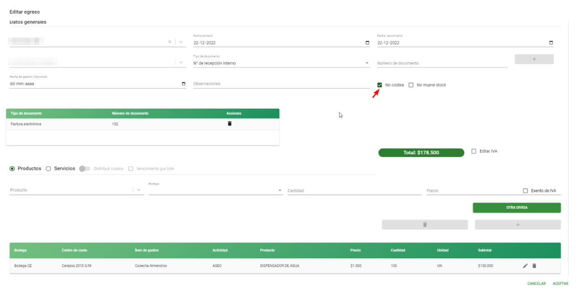The height and width of the screenshot is (297, 580).
Task: Delete Factura electrónica 152 document row
Action: tap(229, 124)
